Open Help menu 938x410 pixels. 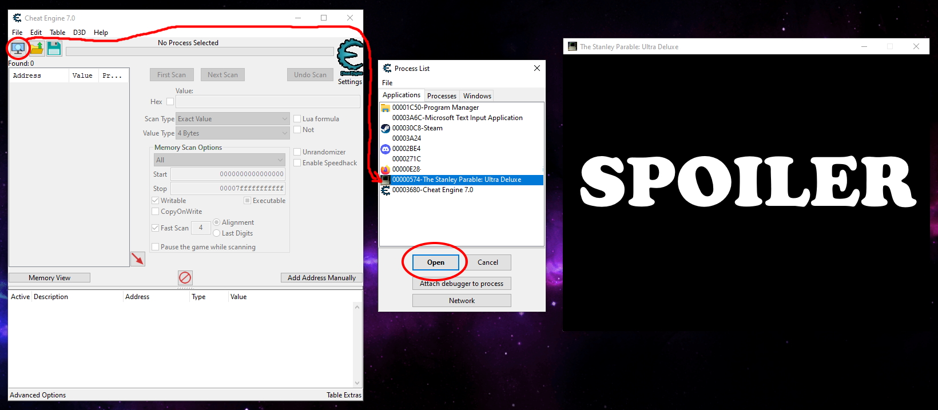[x=101, y=33]
